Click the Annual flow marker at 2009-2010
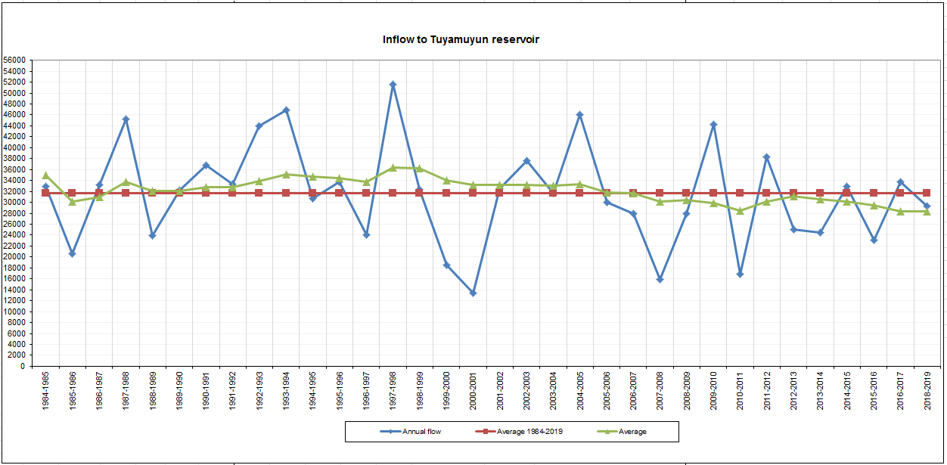Viewport: 947px width, 465px height. pyautogui.click(x=713, y=125)
